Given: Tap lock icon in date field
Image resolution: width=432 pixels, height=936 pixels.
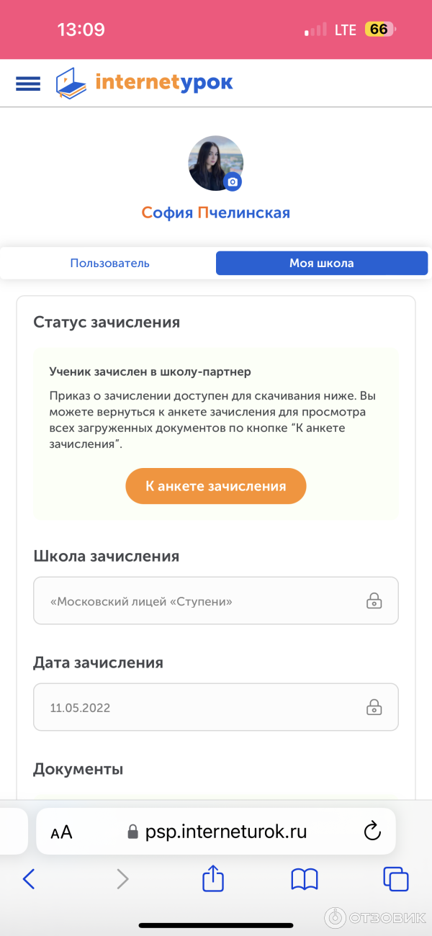Looking at the screenshot, I should pyautogui.click(x=374, y=707).
